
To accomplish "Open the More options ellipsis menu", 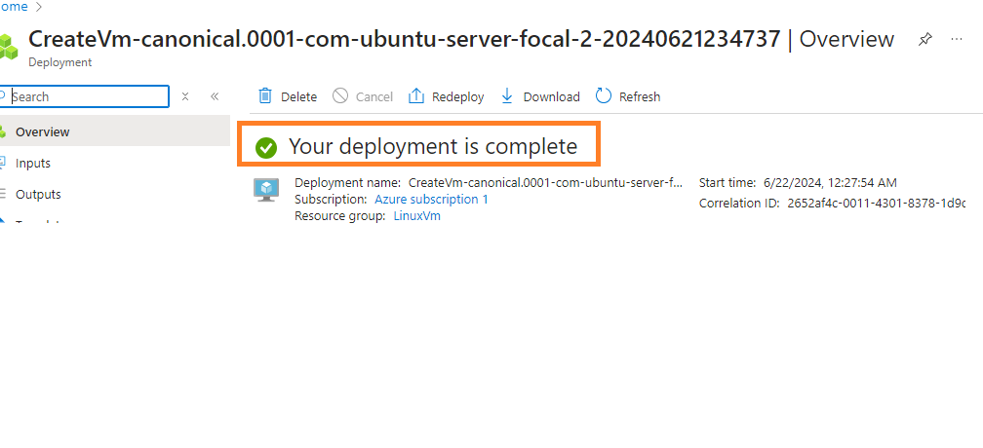I will pos(956,39).
